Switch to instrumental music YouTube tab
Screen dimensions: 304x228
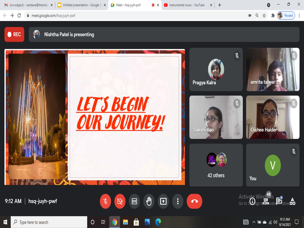point(188,5)
